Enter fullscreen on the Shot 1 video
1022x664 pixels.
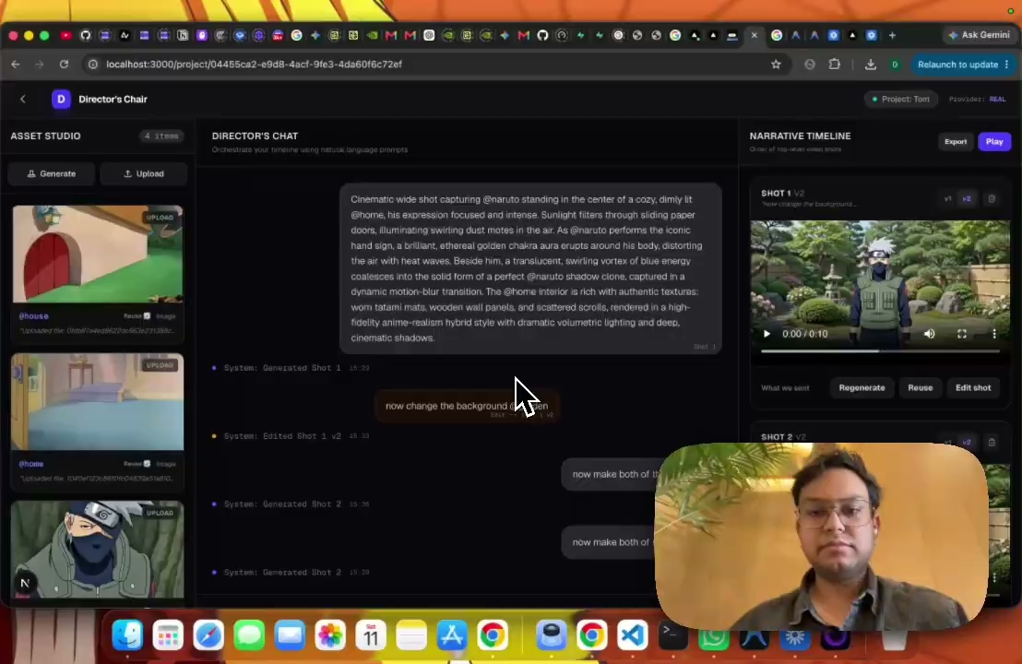[x=961, y=334]
